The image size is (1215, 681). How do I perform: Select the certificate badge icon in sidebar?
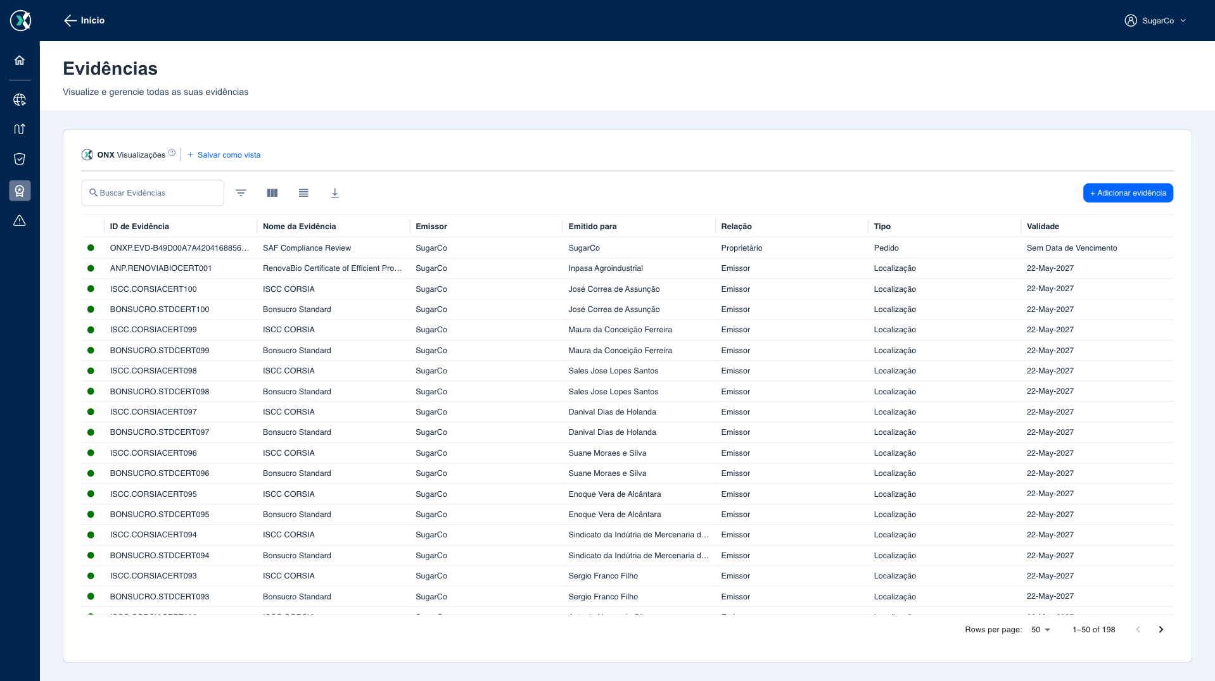20,191
